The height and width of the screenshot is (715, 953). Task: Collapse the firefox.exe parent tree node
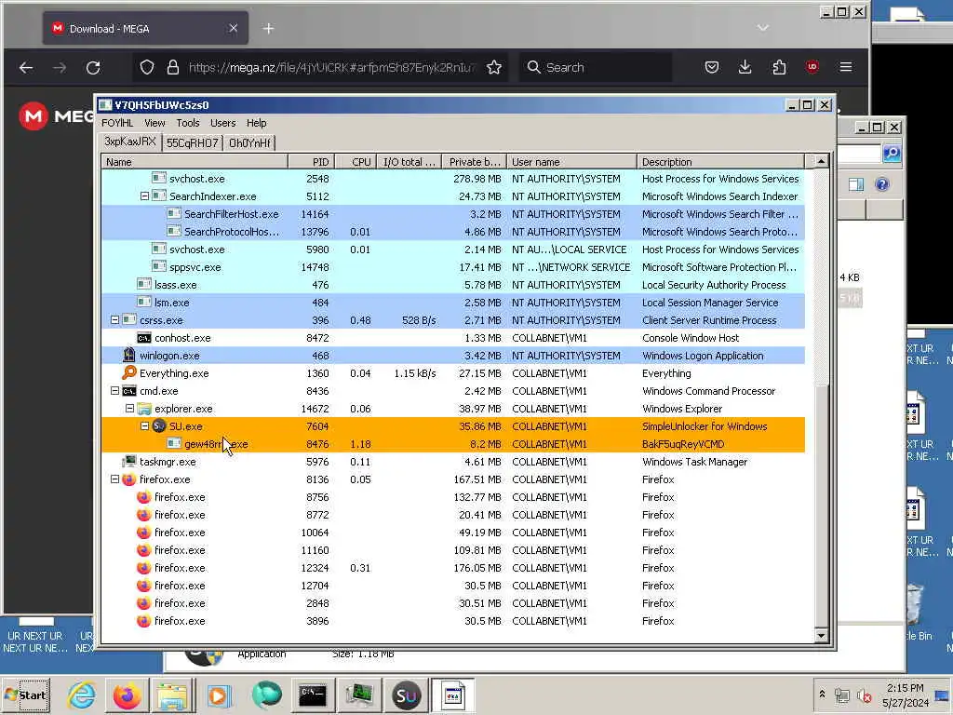(114, 479)
